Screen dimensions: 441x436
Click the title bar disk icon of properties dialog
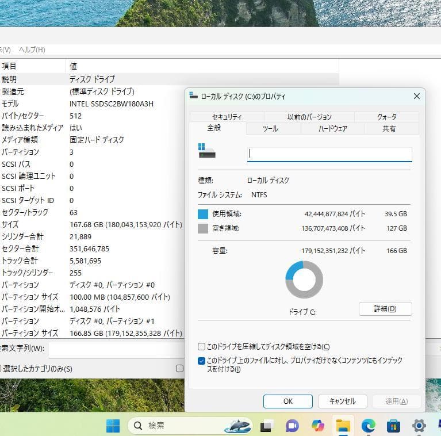[x=194, y=95]
